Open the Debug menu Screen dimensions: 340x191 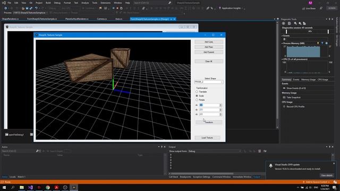click(x=57, y=3)
